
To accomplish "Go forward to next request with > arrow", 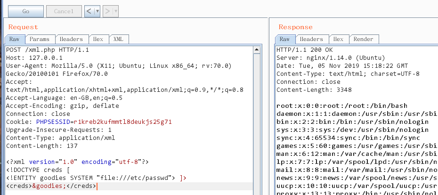I will [x=107, y=11].
